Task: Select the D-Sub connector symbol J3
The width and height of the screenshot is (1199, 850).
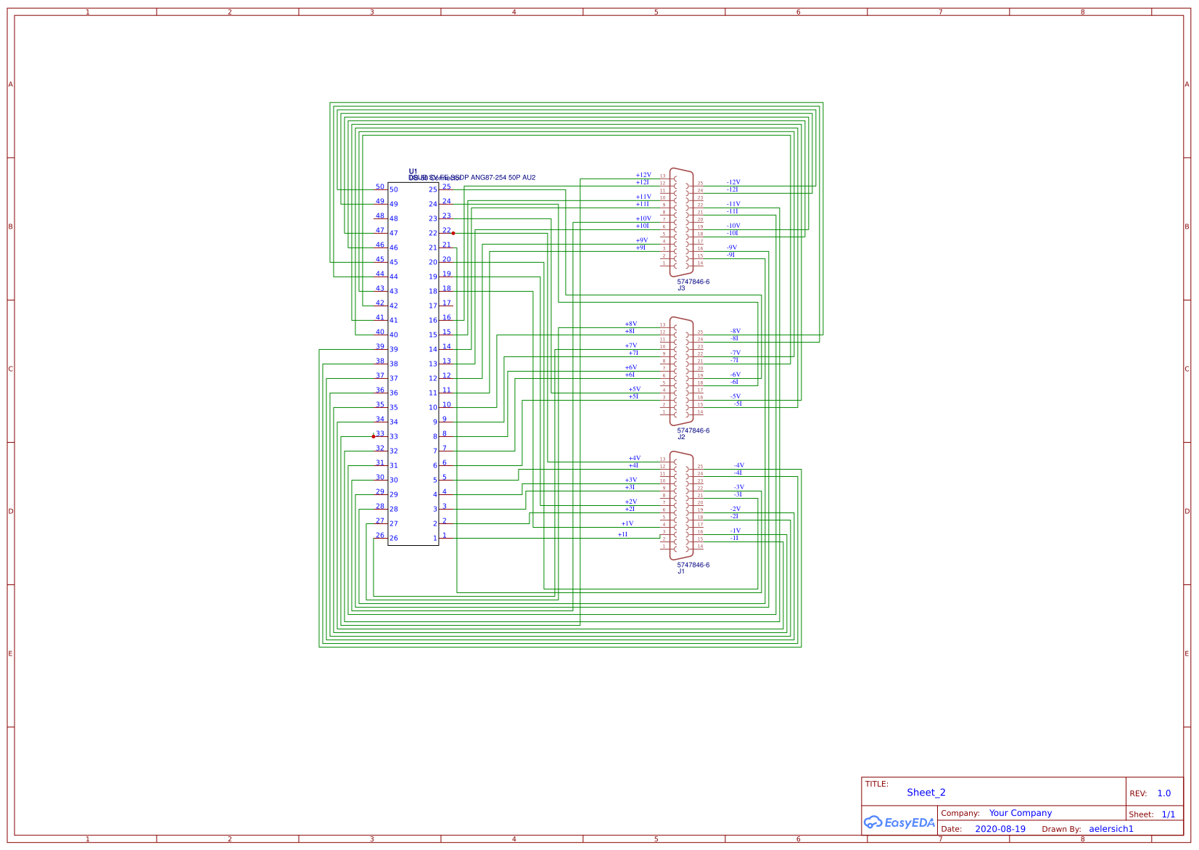Action: point(680,223)
